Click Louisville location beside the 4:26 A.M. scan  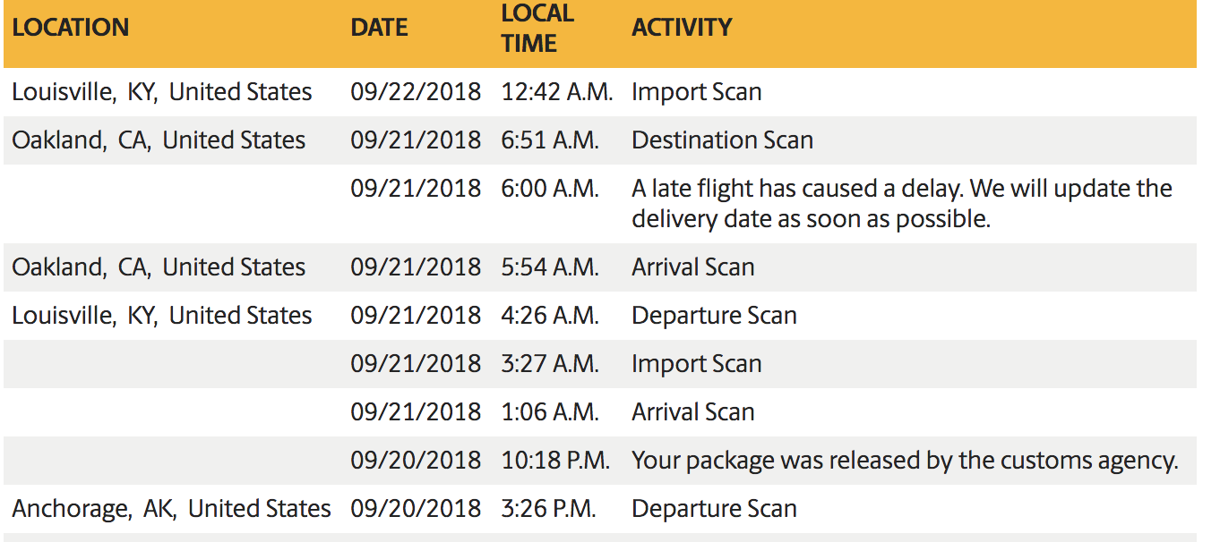(162, 316)
